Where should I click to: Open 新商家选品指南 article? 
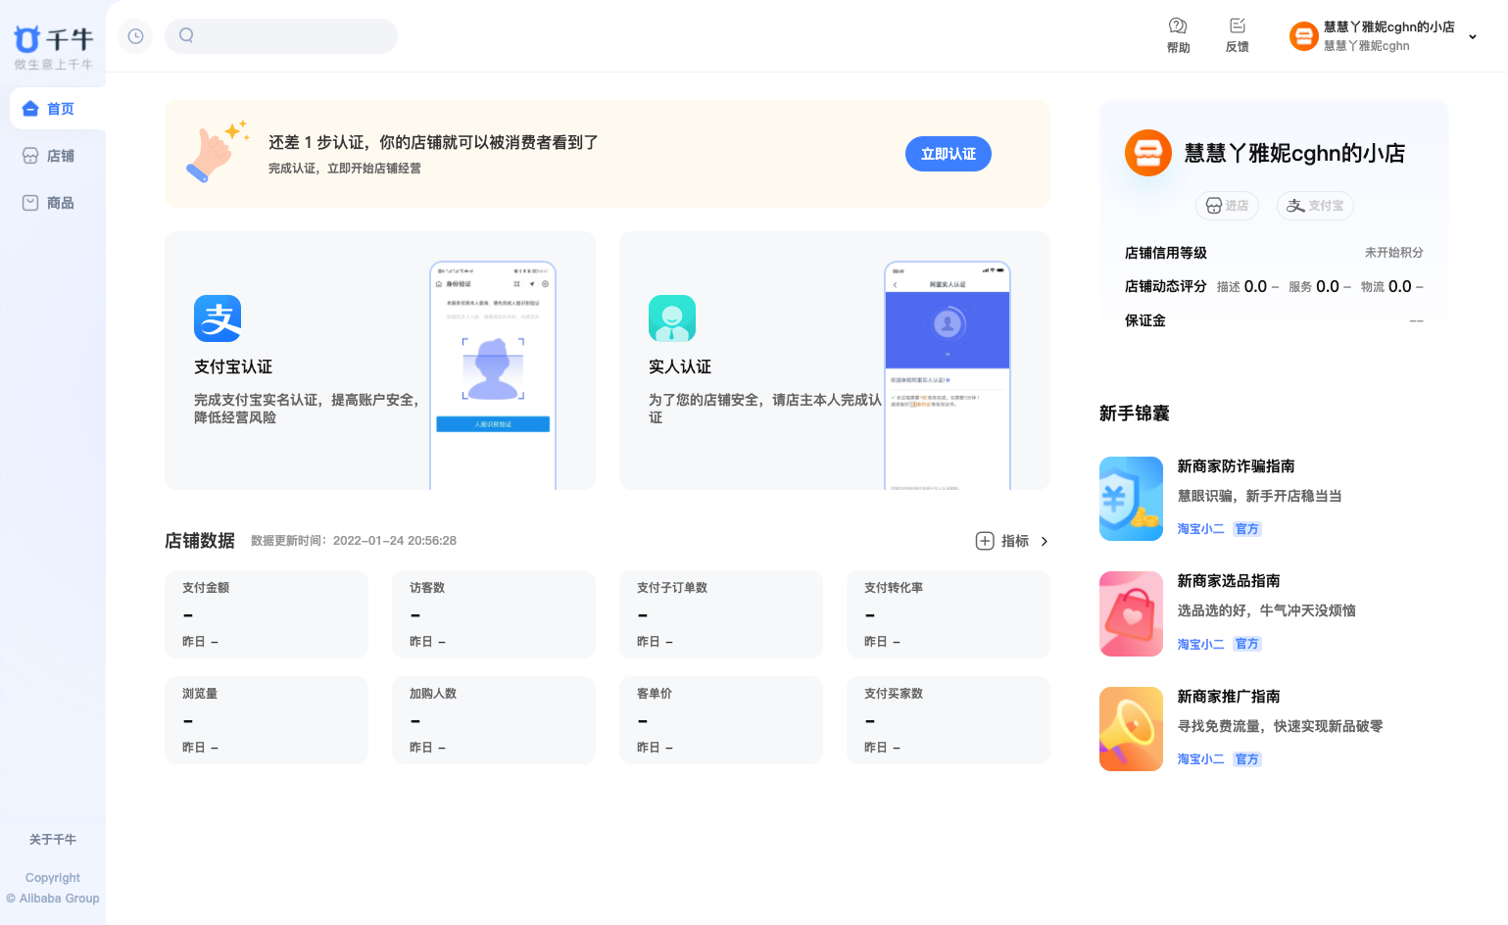click(1229, 581)
